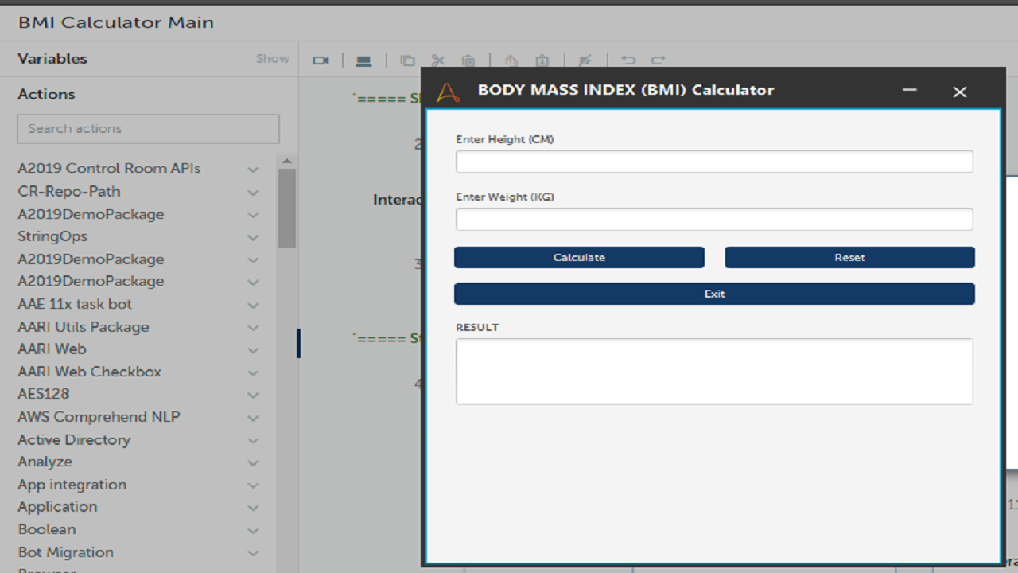
Task: Select 'Application' in actions list
Action: [x=57, y=507]
